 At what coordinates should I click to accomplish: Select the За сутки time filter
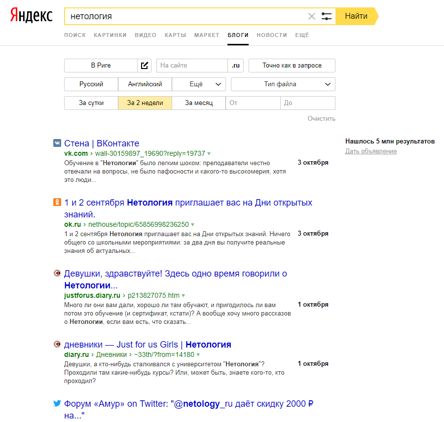pos(91,103)
